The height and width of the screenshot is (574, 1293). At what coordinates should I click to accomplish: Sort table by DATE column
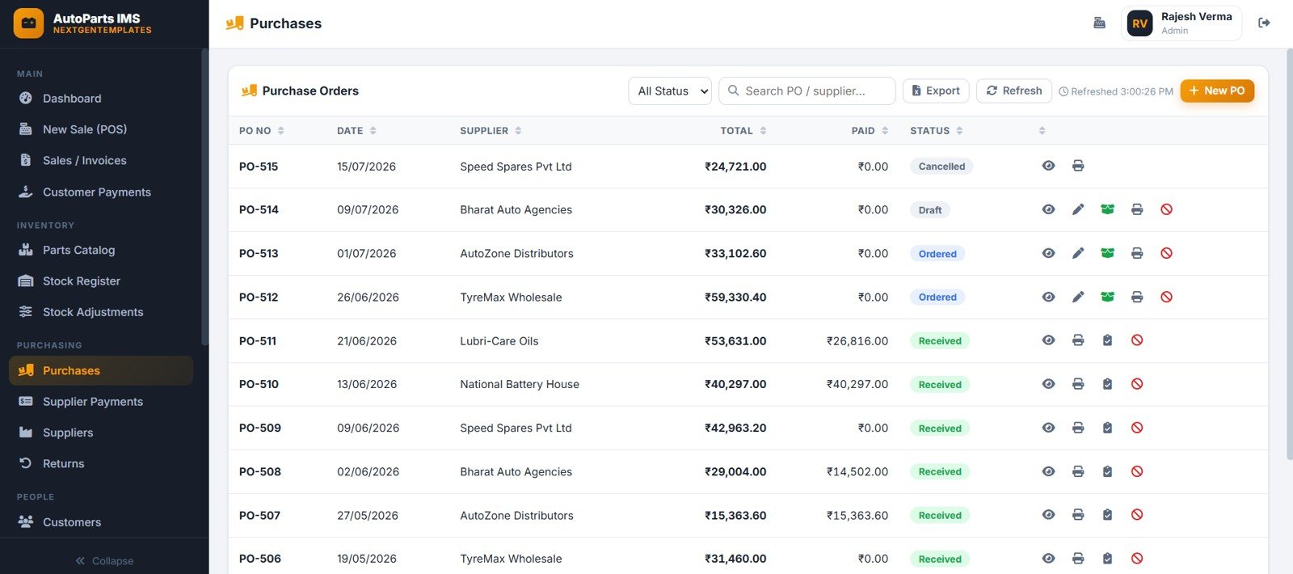[356, 131]
